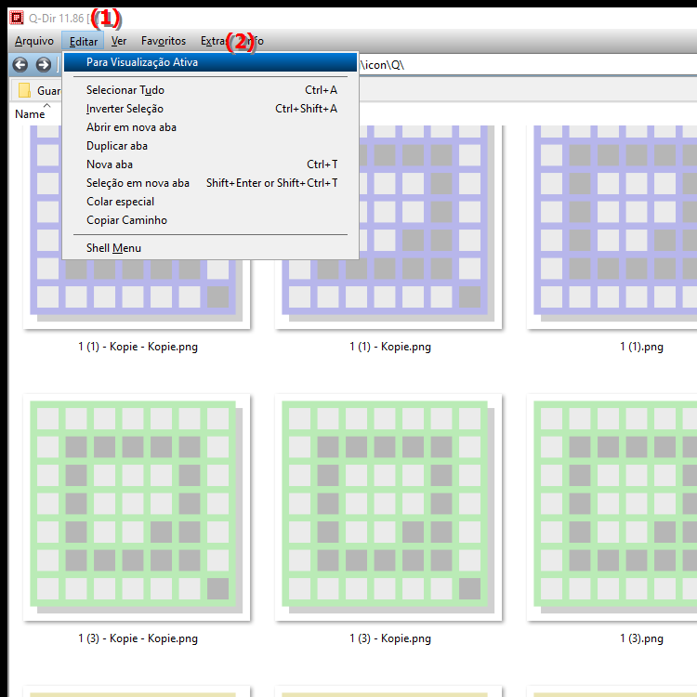Image resolution: width=697 pixels, height=697 pixels.
Task: Click the back navigation arrow
Action: tap(20, 64)
